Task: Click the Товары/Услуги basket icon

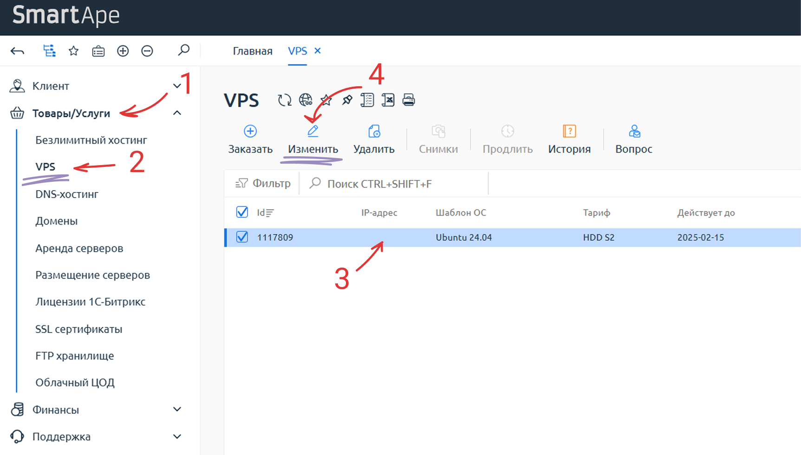Action: coord(17,113)
